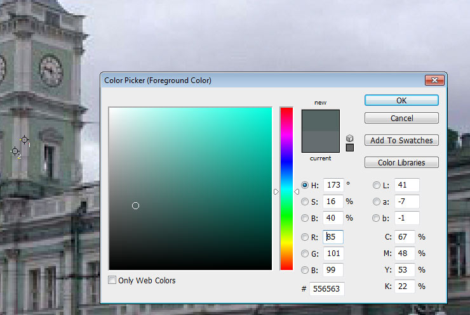Click the circular color selector in the color field
This screenshot has width=470, height=315.
pyautogui.click(x=135, y=205)
